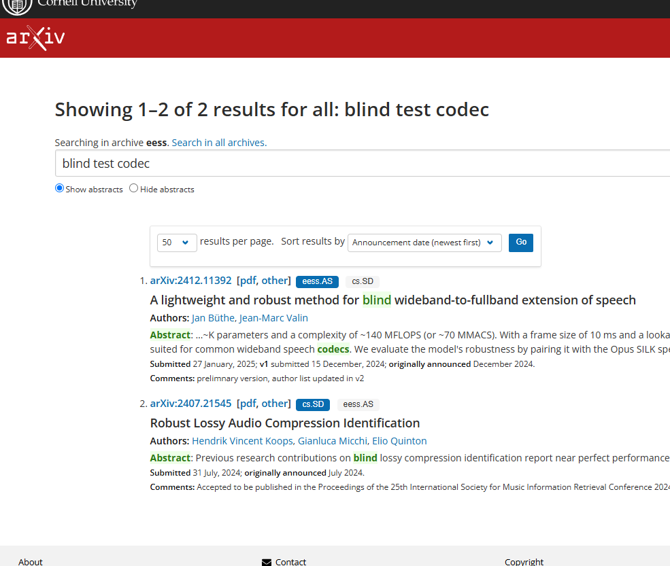
Task: Click the 'prelimnary version' comments line
Action: click(257, 378)
